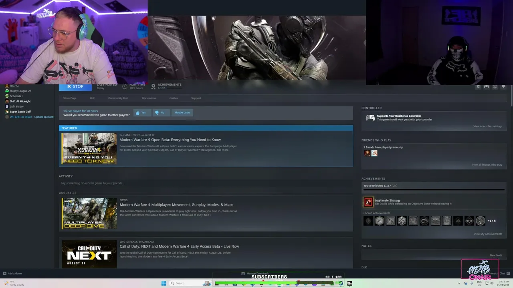Choose No on the recommendation prompt
Screen dimensions: 513x288
coord(161,113)
